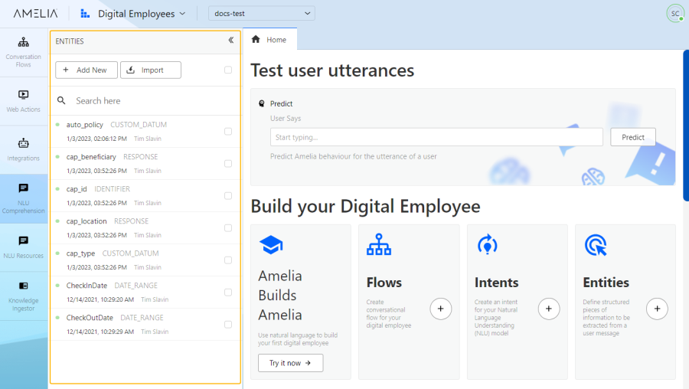This screenshot has height=389, width=689.
Task: Click the Predict head icon
Action: (262, 103)
